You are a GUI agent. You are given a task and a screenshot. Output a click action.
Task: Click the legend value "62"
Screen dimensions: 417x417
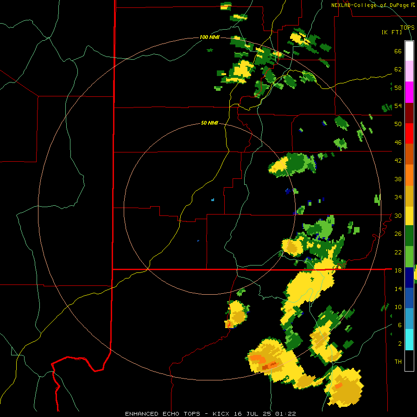coord(398,69)
